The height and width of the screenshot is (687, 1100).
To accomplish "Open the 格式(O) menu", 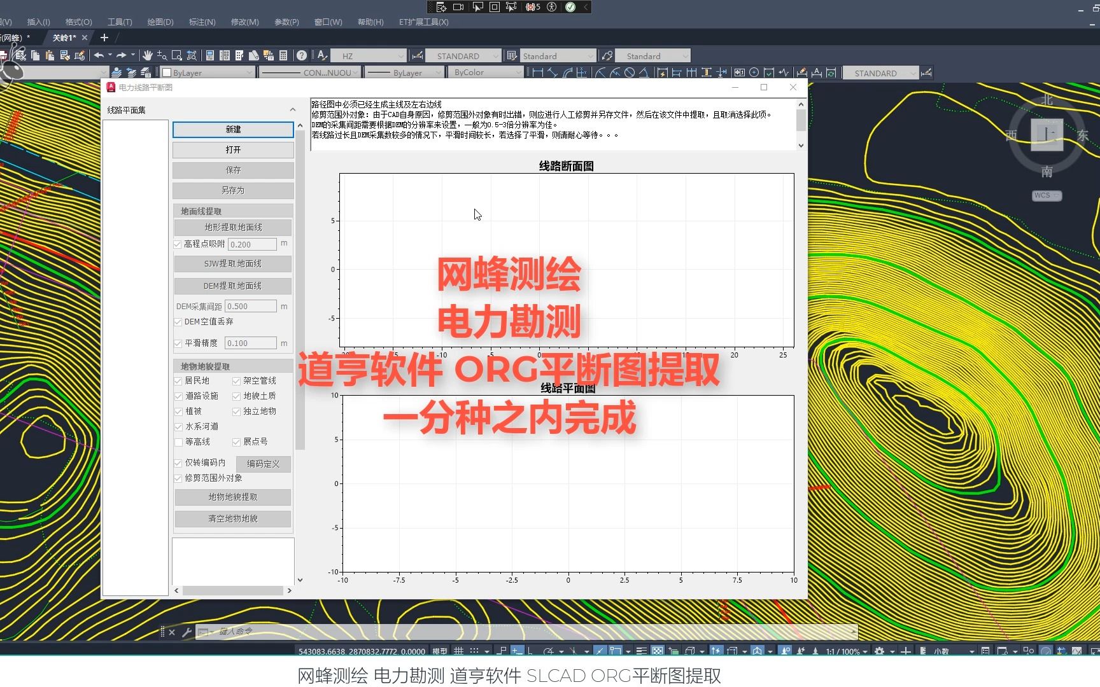I will 78,22.
